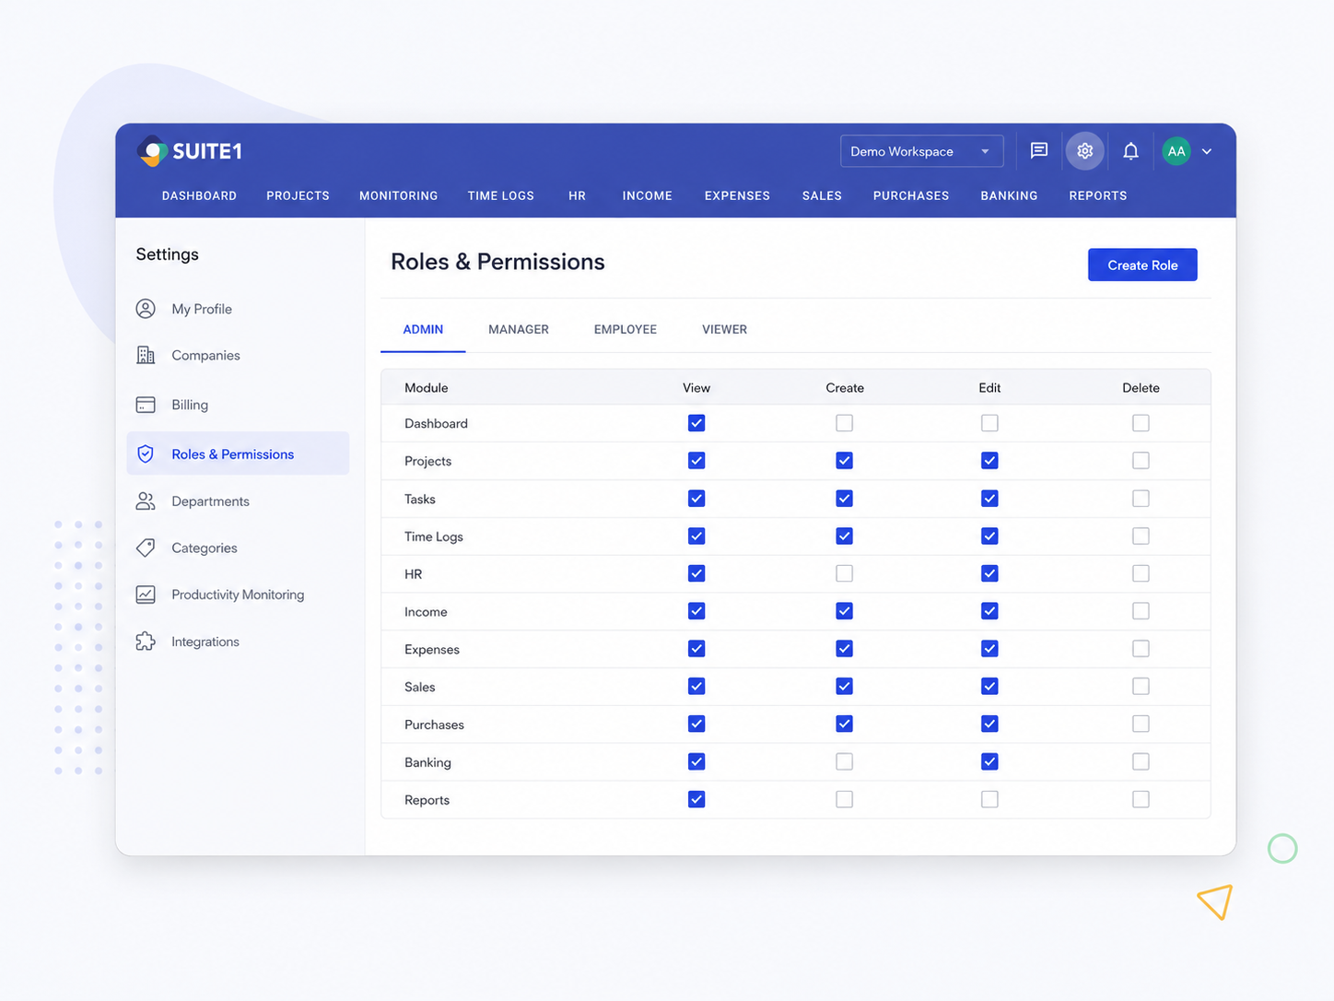Open the SALES nav menu
This screenshot has width=1334, height=1001.
point(822,195)
